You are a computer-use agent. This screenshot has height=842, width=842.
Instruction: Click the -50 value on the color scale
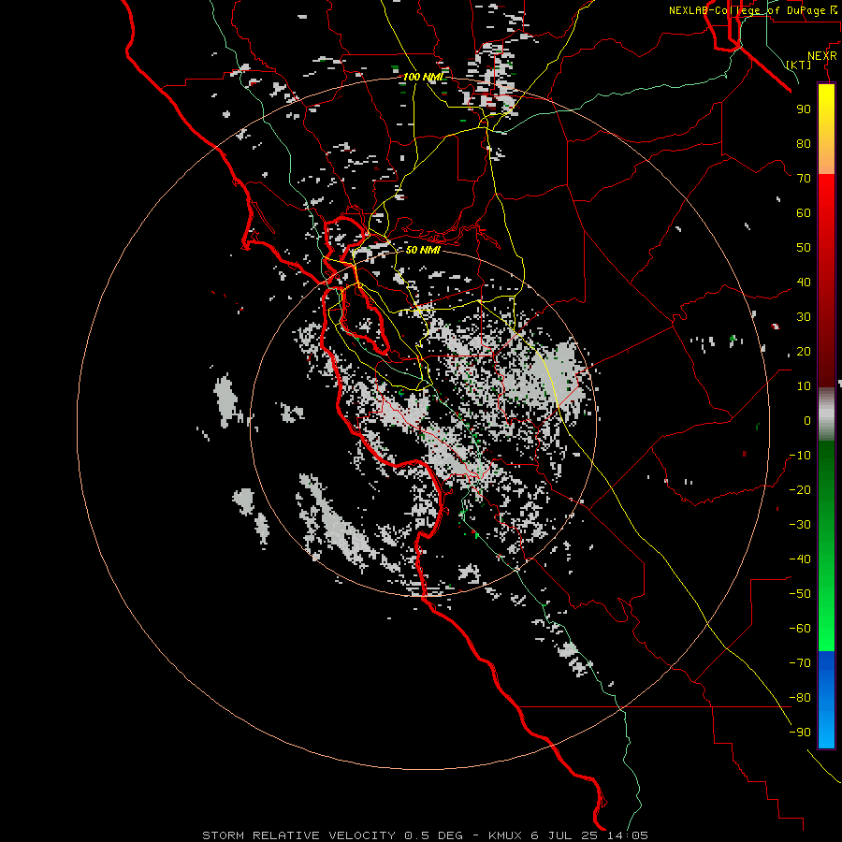800,594
